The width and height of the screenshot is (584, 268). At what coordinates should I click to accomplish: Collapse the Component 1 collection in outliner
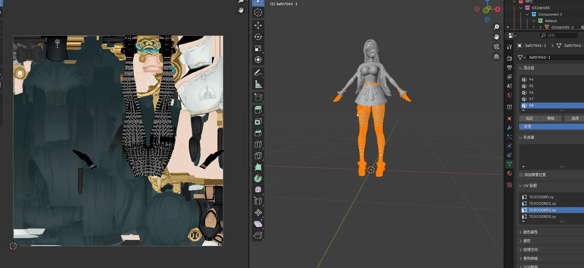(x=527, y=14)
